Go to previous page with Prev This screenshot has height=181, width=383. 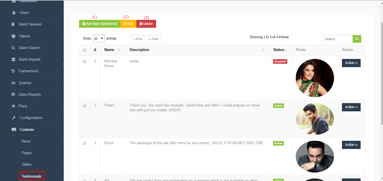[x=138, y=39]
